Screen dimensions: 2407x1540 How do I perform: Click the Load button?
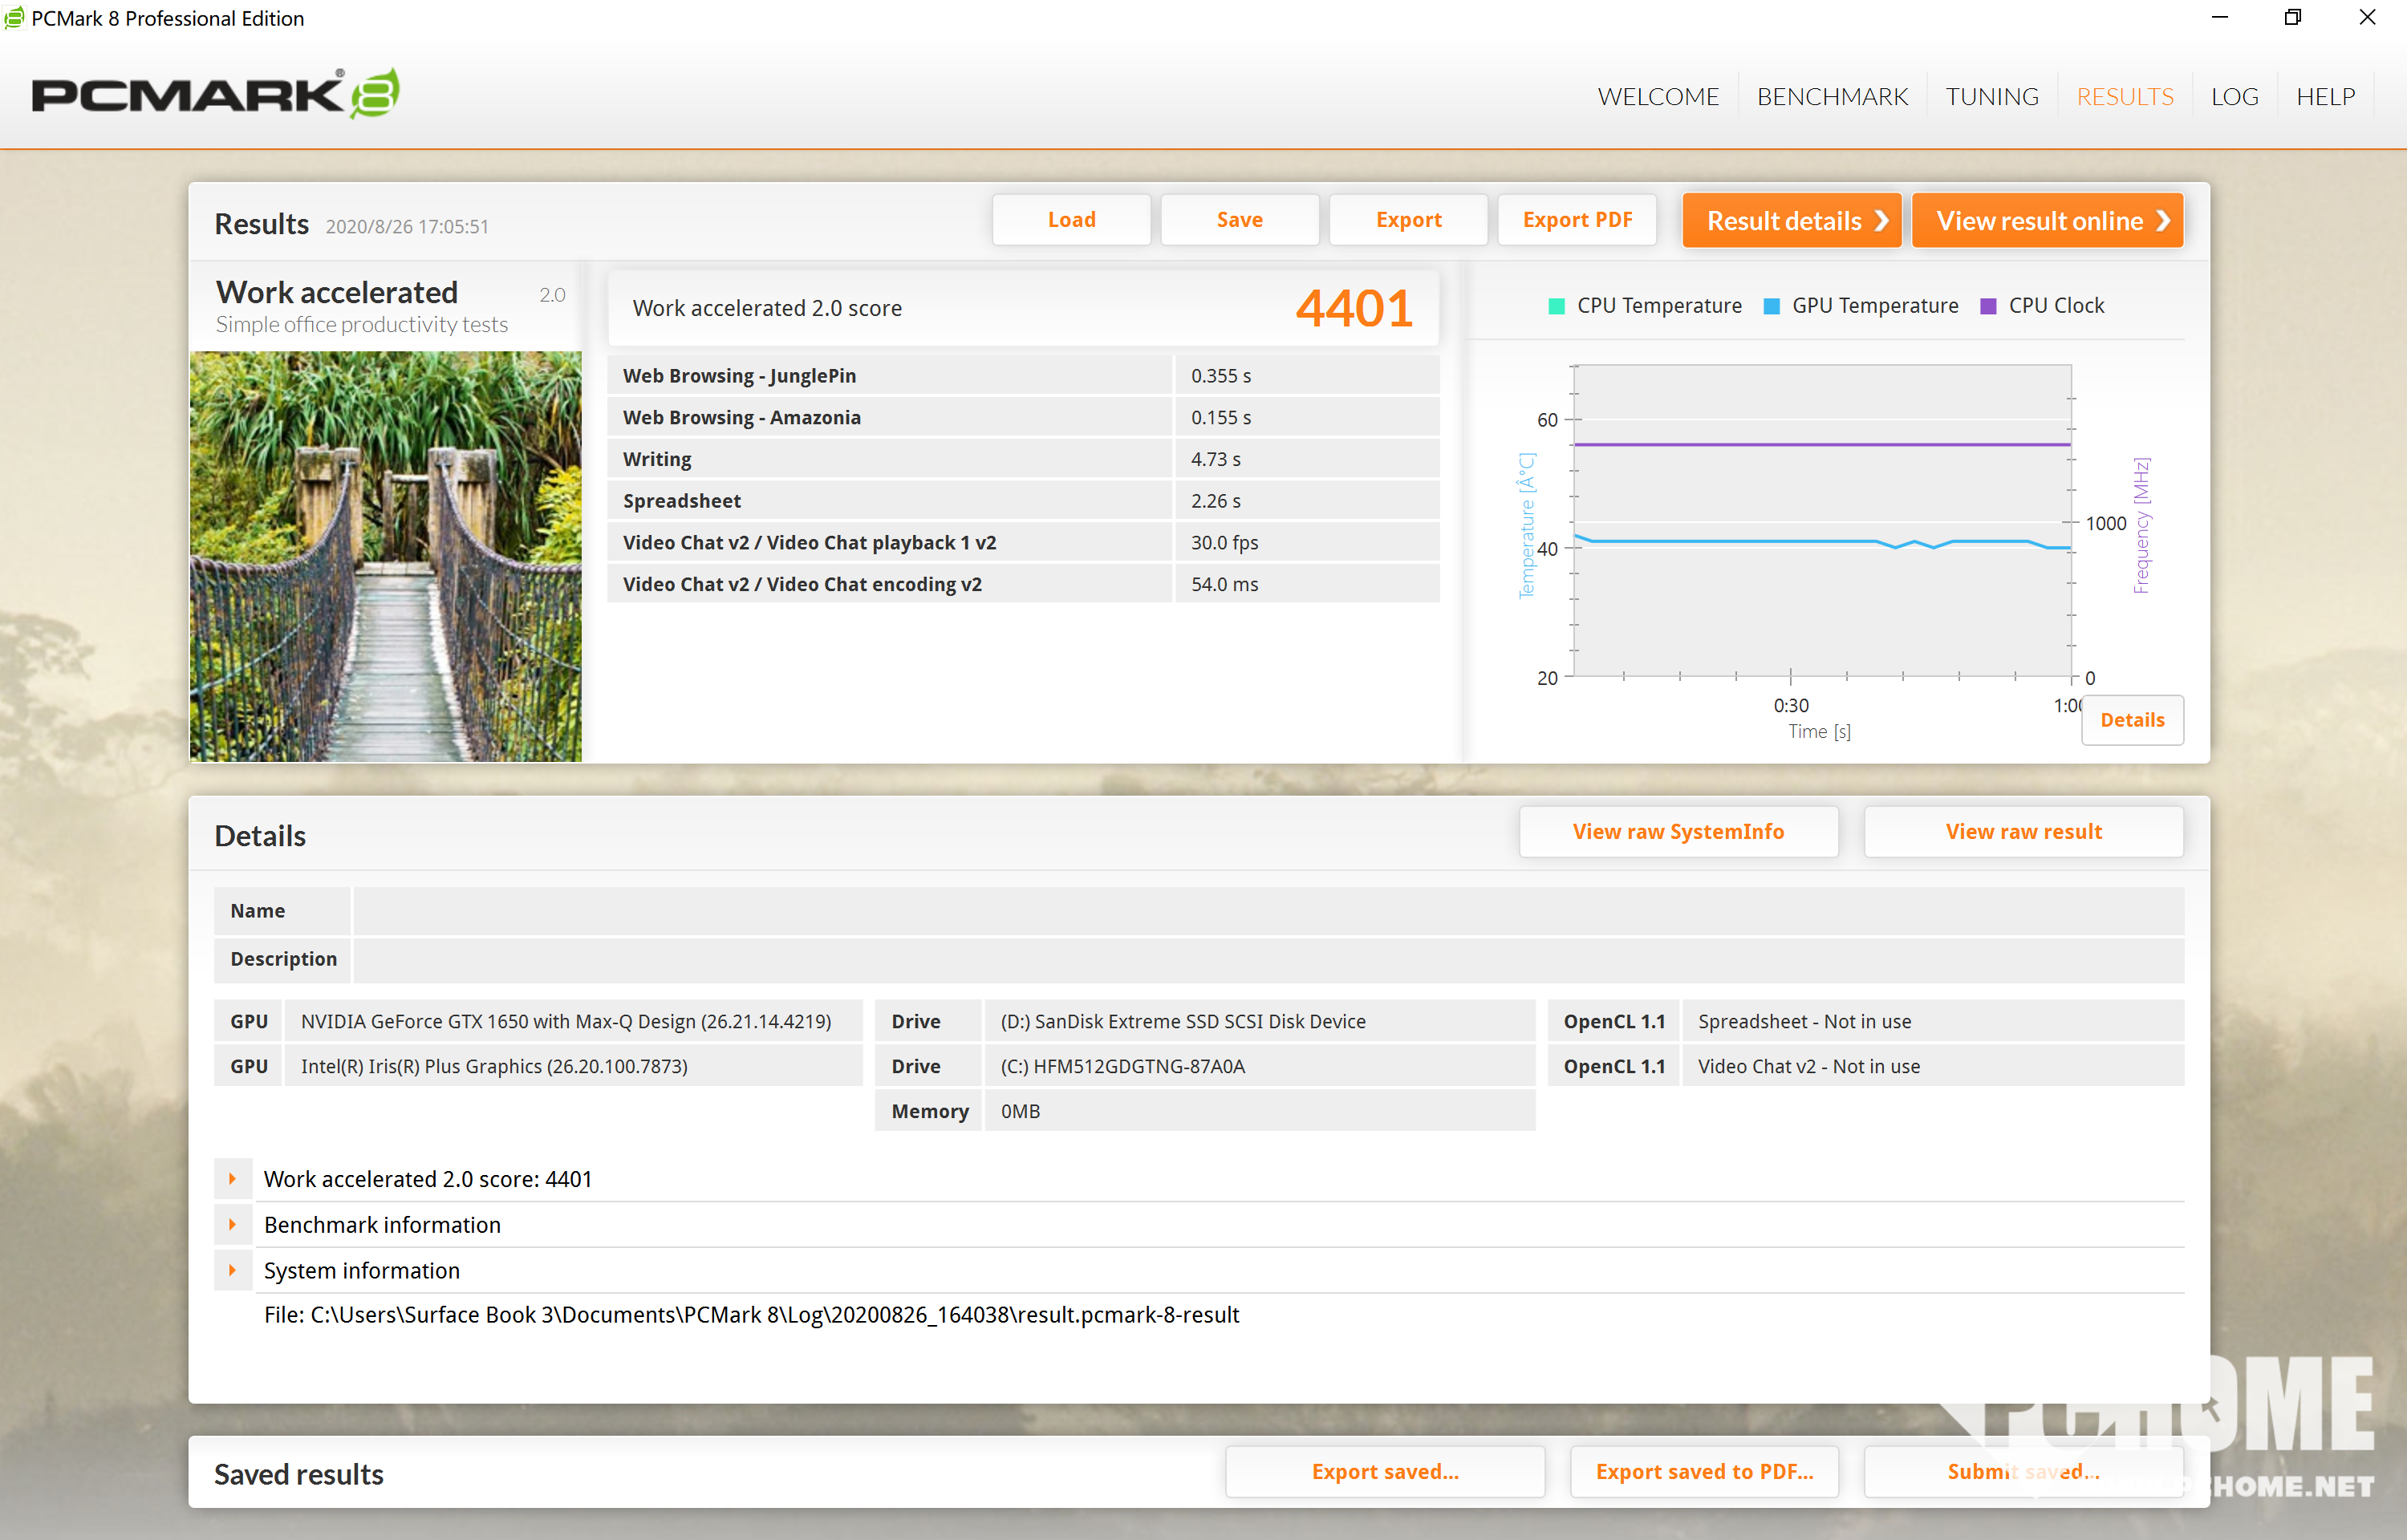(x=1071, y=220)
